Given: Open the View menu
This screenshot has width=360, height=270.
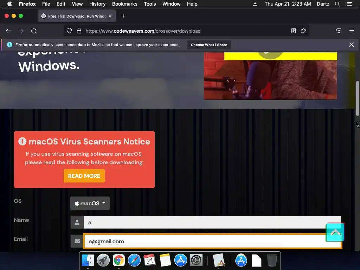Looking at the screenshot, I should [x=77, y=4].
